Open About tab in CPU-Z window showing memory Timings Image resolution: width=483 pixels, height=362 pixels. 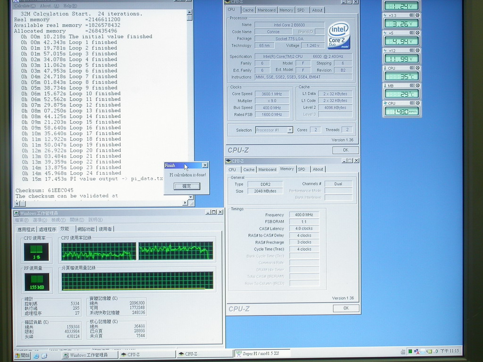coord(318,169)
